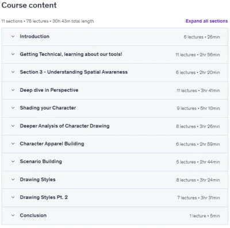Click Expand all sections link
The image size is (230, 228).
pos(206,21)
